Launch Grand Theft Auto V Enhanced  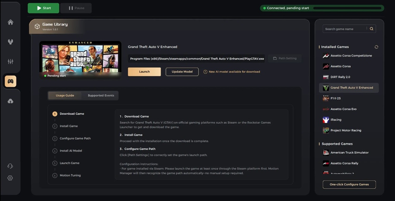pyautogui.click(x=144, y=72)
